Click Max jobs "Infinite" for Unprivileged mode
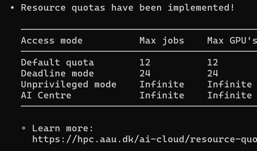The height and width of the screenshot is (151, 257). (x=162, y=84)
